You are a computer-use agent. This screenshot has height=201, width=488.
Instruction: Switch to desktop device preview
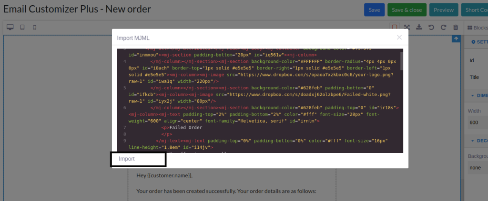pos(10,27)
